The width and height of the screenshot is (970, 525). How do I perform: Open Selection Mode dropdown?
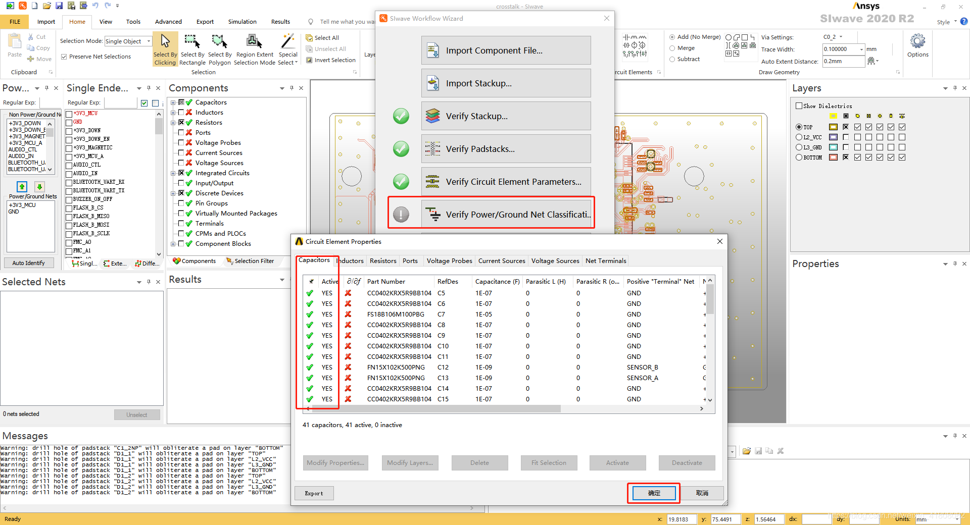(148, 41)
